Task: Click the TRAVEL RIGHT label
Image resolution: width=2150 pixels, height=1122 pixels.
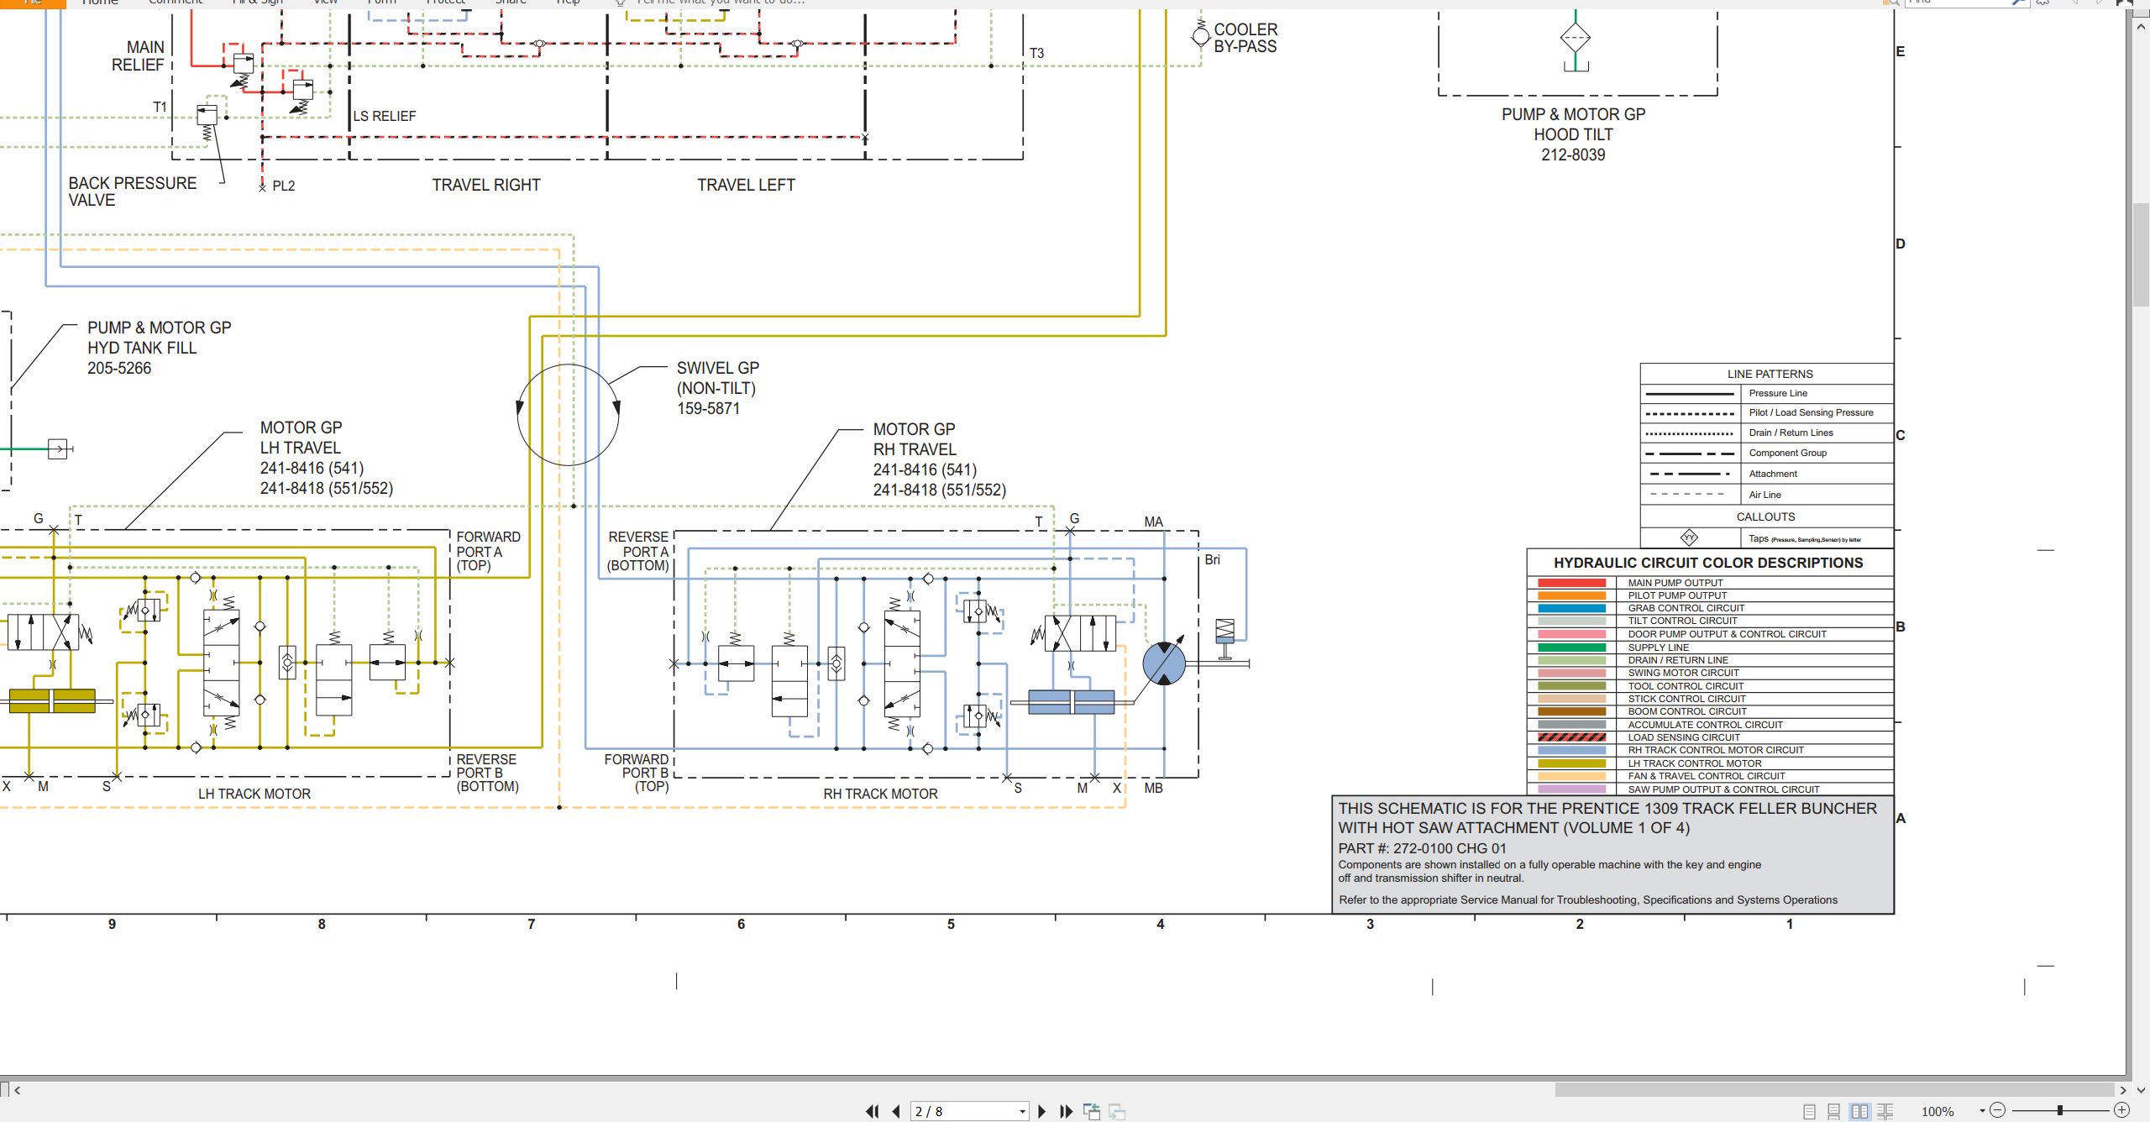Action: pos(486,185)
